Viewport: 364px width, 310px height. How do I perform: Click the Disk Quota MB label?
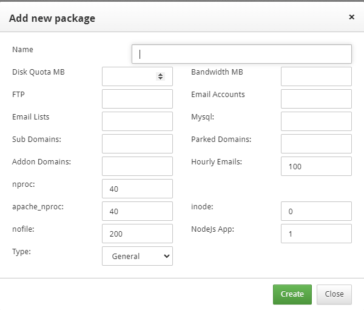(x=38, y=72)
